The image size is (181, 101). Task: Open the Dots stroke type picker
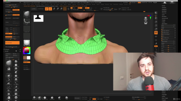click(x=27, y=22)
